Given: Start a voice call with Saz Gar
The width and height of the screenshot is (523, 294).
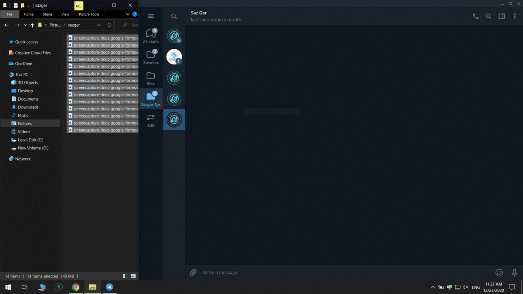Looking at the screenshot, I should 475,16.
